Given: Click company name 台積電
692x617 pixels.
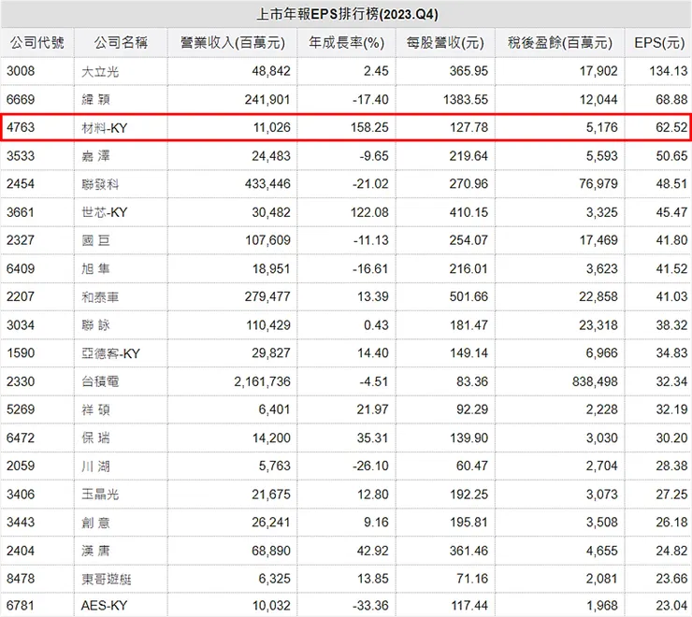Looking at the screenshot, I should (100, 381).
